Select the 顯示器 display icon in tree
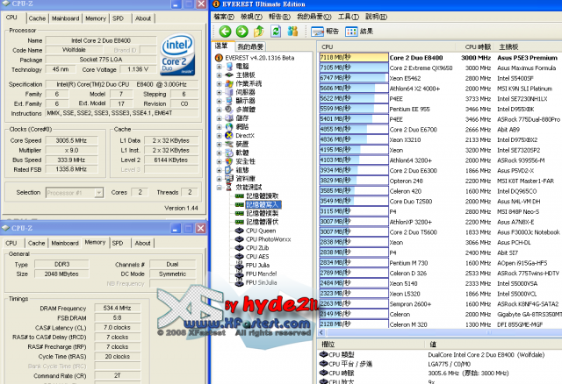Screen dimensions: 562x384 point(229,101)
